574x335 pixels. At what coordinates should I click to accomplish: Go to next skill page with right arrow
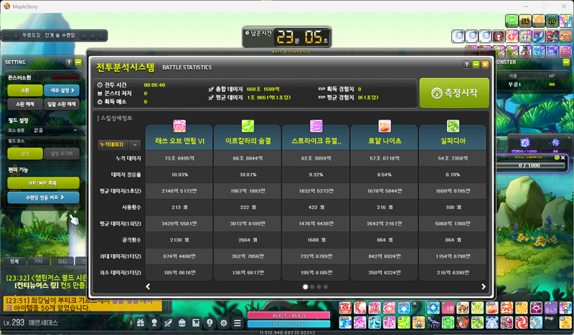pyautogui.click(x=483, y=287)
